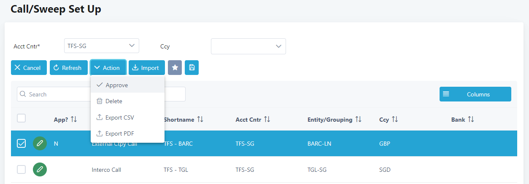Toggle the select-all header checkbox
The width and height of the screenshot is (529, 184).
(x=21, y=118)
